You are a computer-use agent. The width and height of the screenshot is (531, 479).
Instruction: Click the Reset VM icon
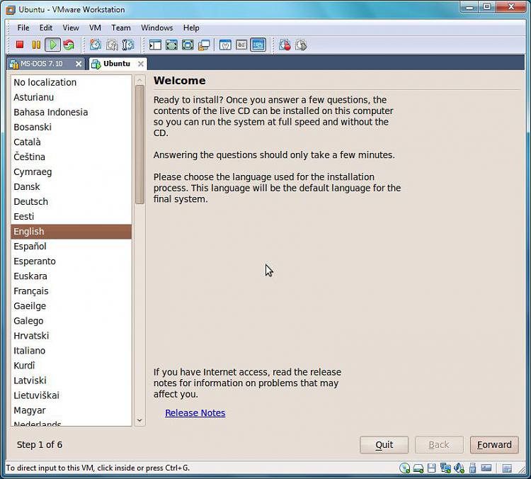(69, 45)
